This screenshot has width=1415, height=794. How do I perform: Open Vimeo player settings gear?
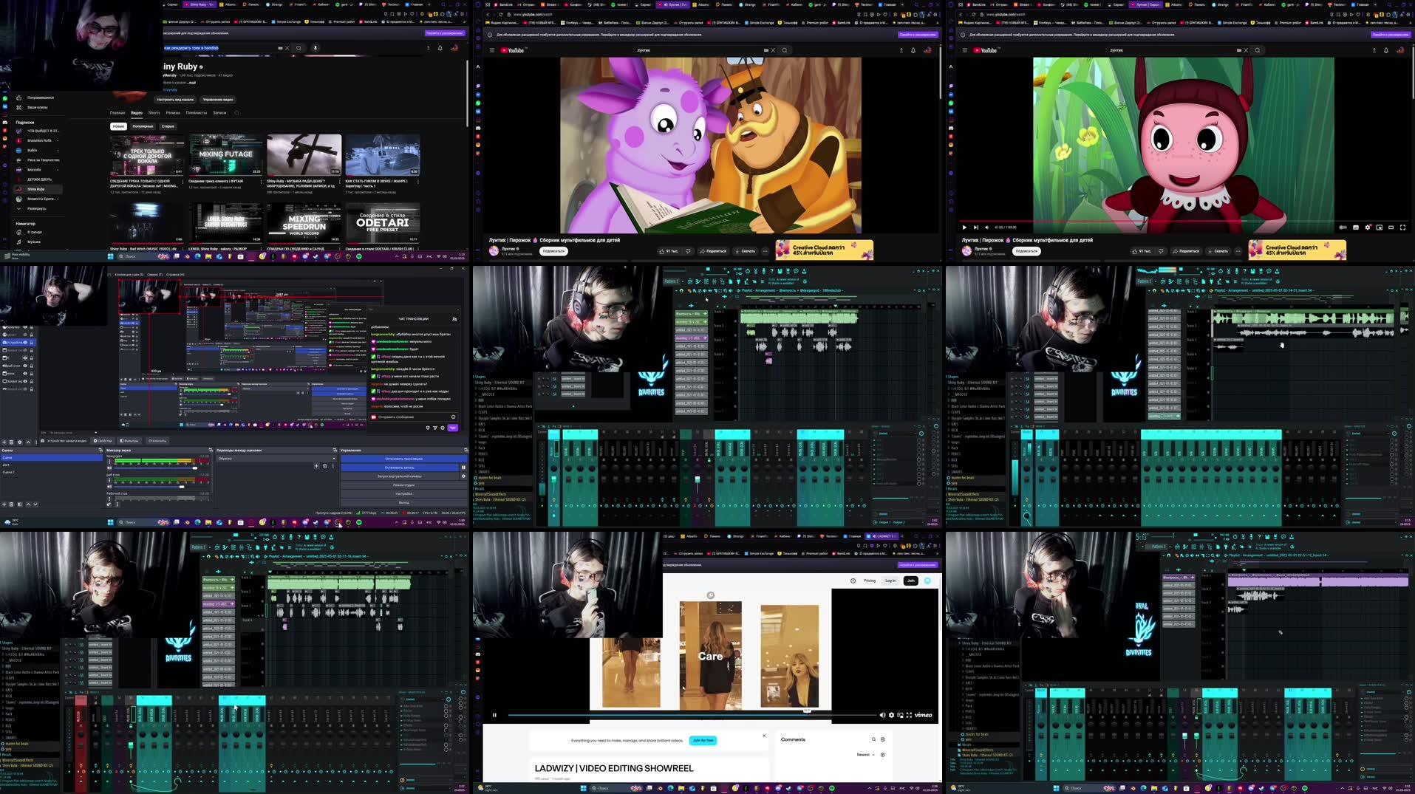coord(891,715)
